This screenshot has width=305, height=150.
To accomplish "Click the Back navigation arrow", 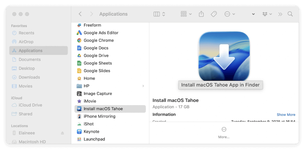I will (x=80, y=14).
